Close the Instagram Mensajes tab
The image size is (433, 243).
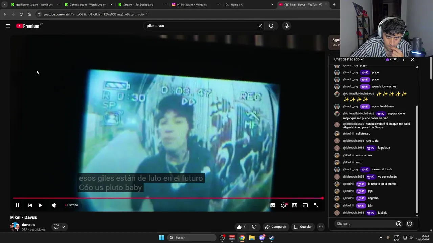[x=219, y=5]
